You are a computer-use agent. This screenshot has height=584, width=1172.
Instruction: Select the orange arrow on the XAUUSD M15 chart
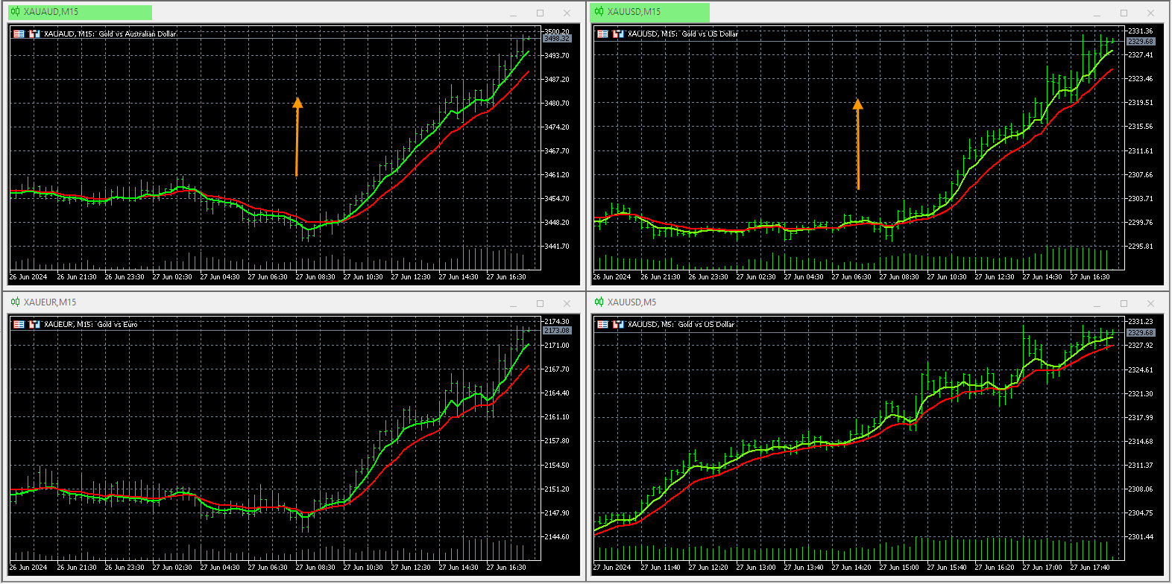858,144
